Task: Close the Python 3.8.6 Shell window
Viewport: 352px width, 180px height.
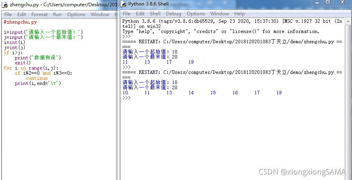Action: coord(343,2)
